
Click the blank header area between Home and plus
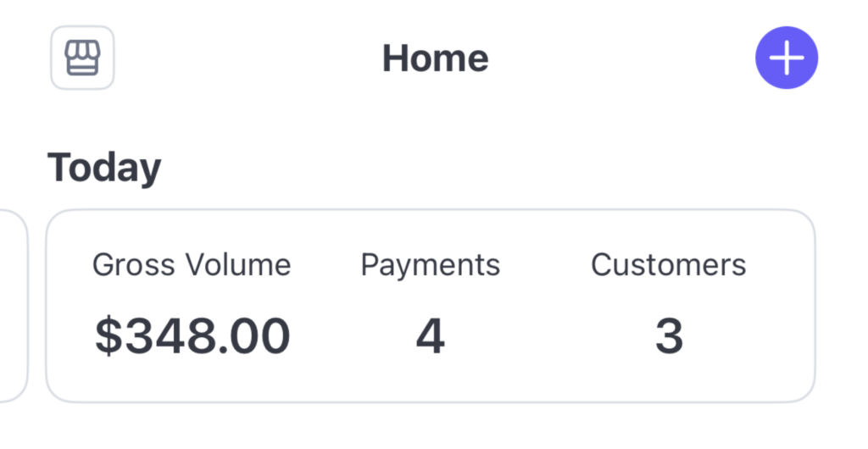(x=619, y=58)
